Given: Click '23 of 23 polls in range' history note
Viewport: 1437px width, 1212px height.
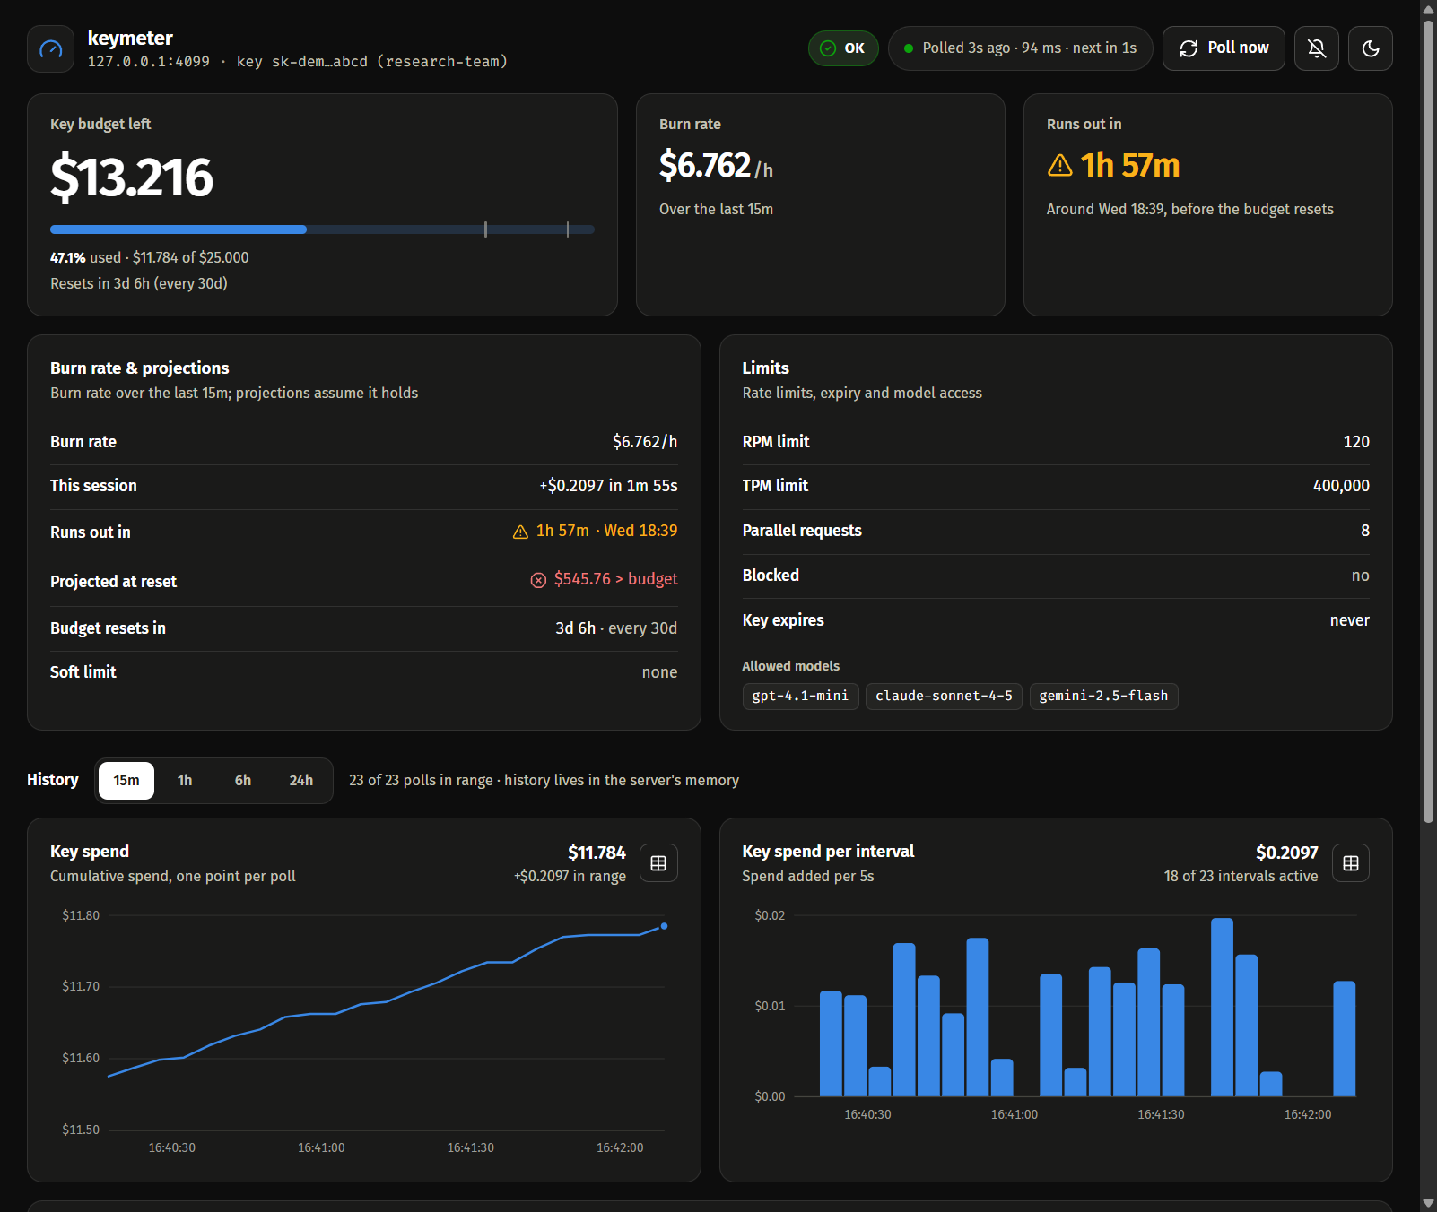Looking at the screenshot, I should [x=421, y=781].
